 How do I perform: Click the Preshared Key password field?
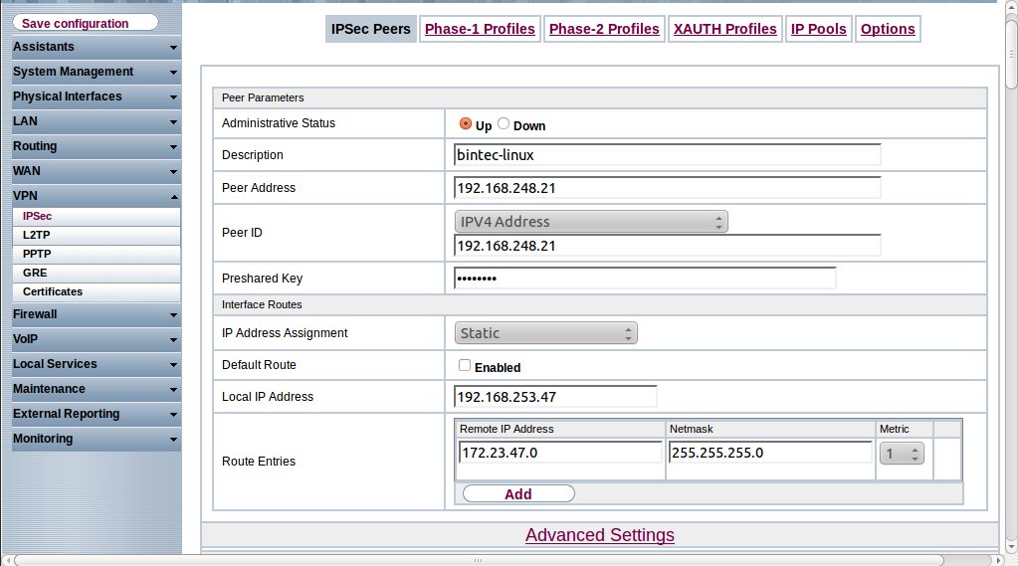point(644,279)
